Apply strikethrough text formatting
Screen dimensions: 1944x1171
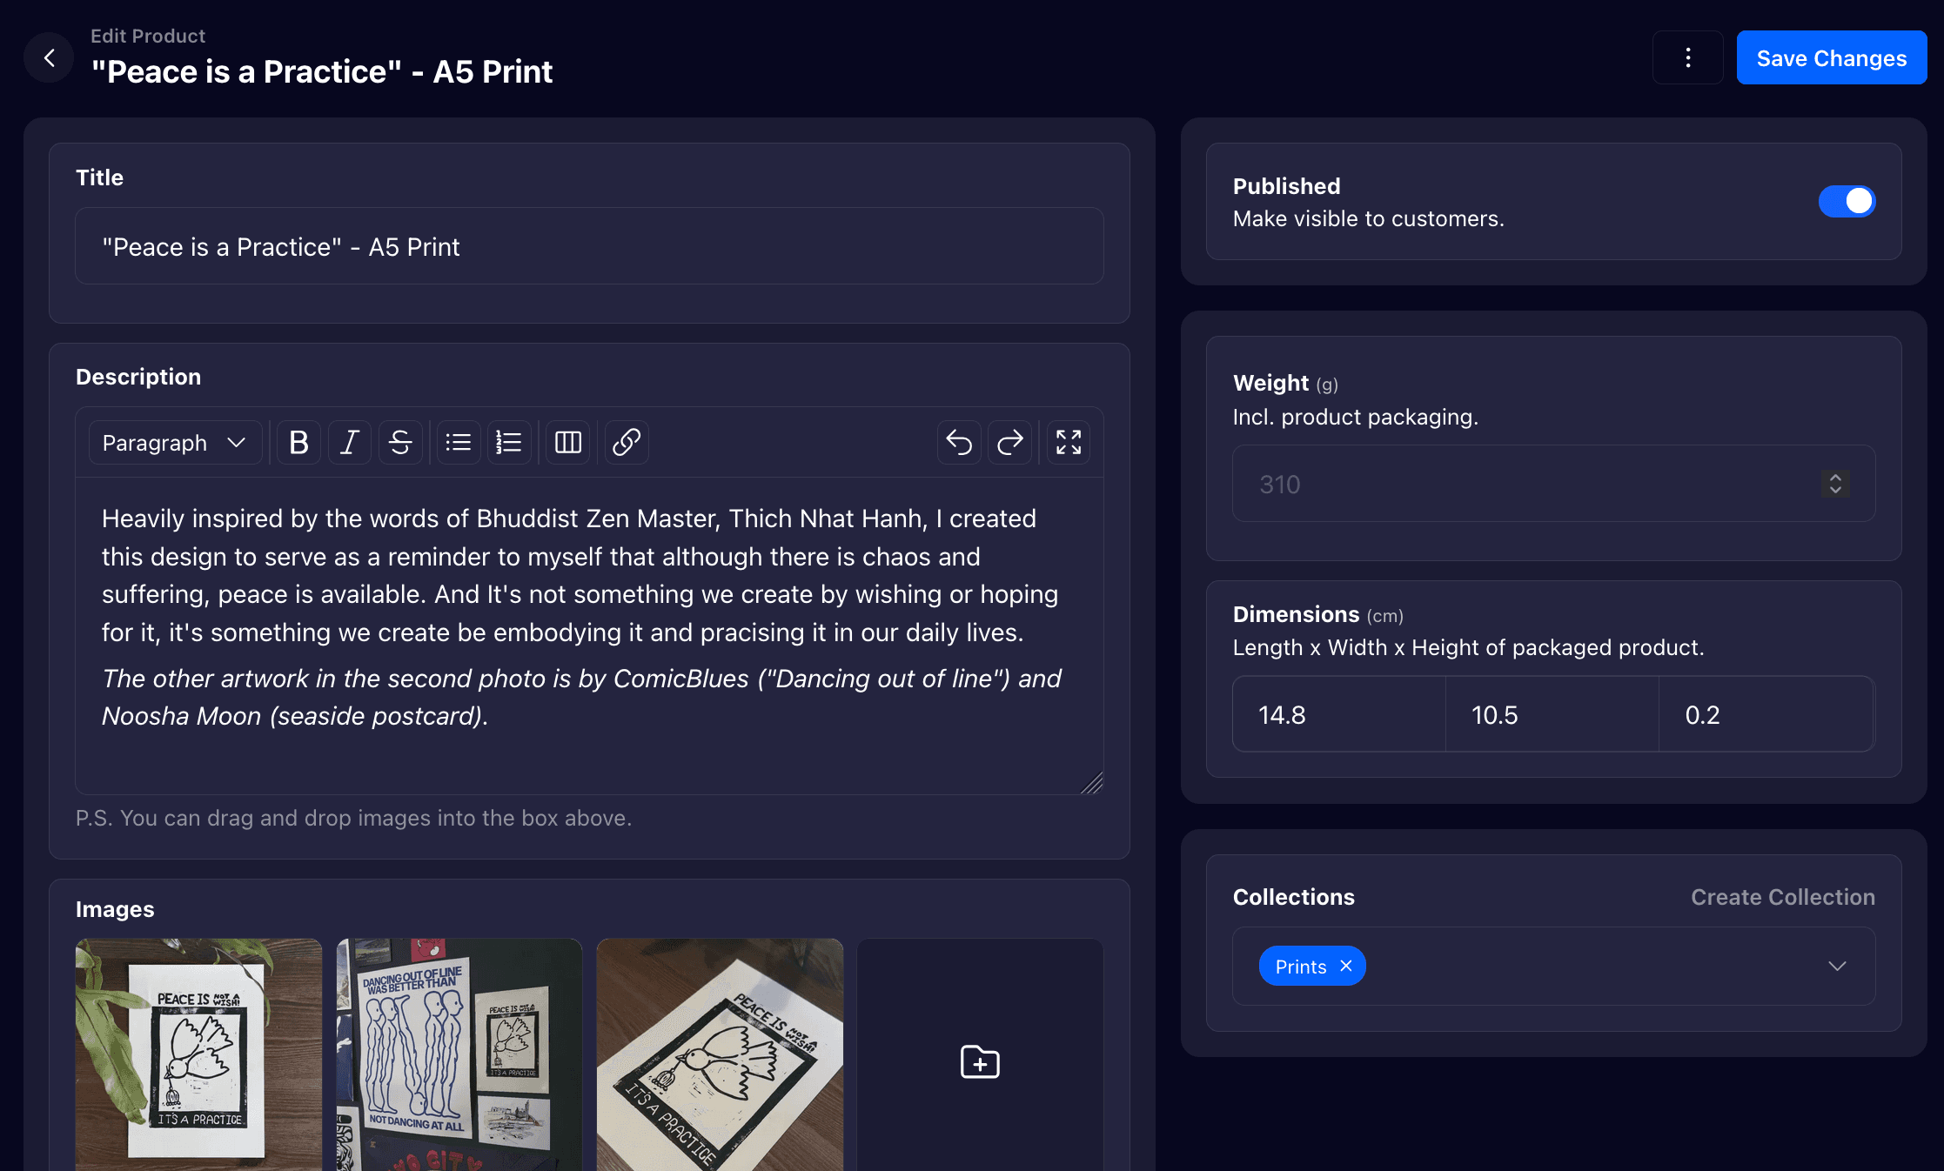(400, 443)
